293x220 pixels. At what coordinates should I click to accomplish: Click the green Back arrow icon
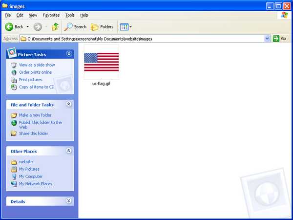click(x=9, y=27)
